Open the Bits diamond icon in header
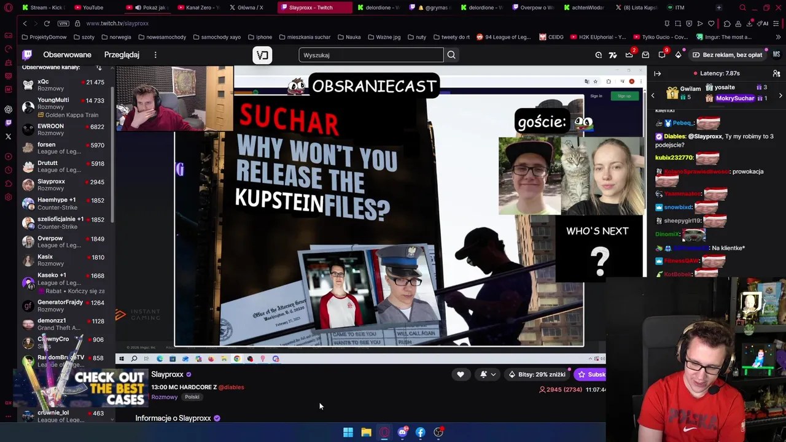786x442 pixels. click(679, 55)
